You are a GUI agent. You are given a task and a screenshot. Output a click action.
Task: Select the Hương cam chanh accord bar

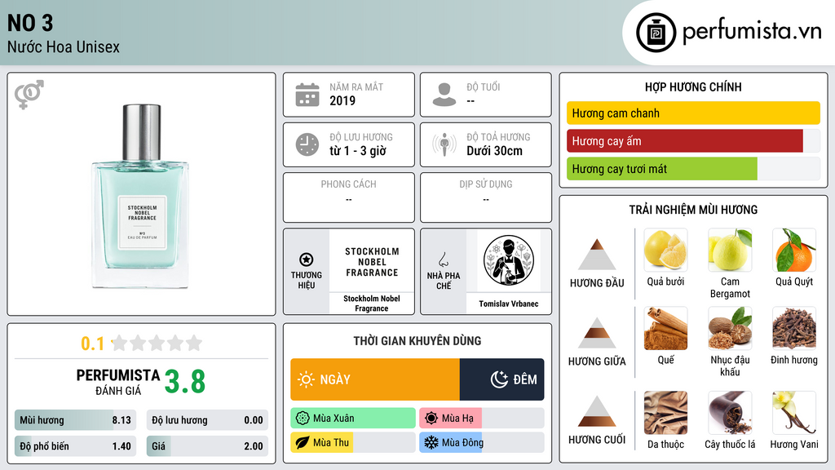click(x=693, y=113)
